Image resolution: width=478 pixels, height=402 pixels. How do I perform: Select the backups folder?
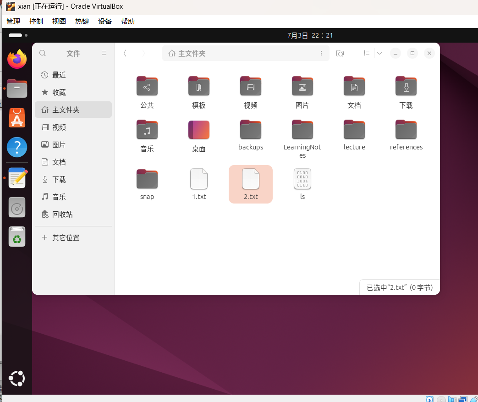click(x=251, y=135)
